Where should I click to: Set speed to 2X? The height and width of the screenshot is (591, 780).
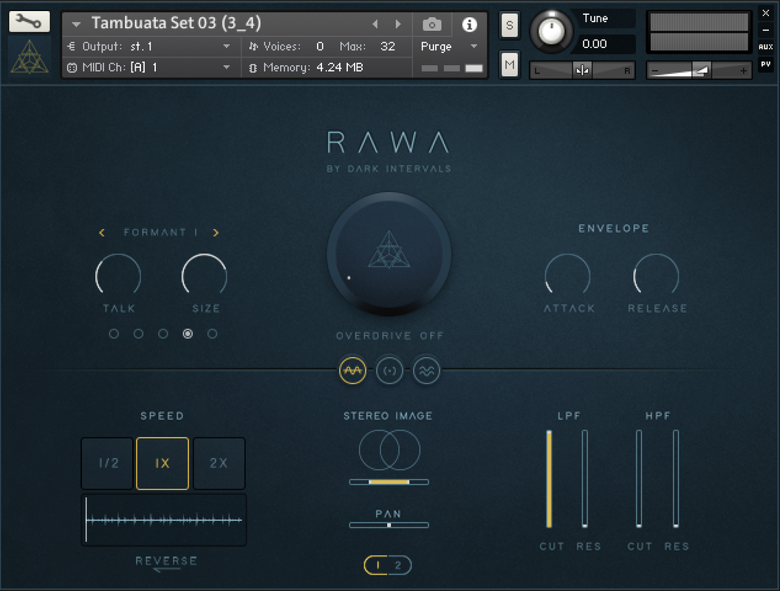pyautogui.click(x=219, y=464)
